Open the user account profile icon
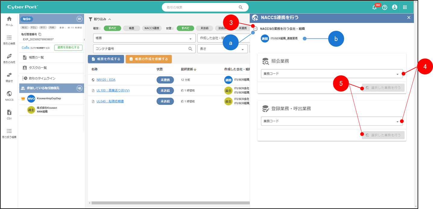 coord(394,7)
